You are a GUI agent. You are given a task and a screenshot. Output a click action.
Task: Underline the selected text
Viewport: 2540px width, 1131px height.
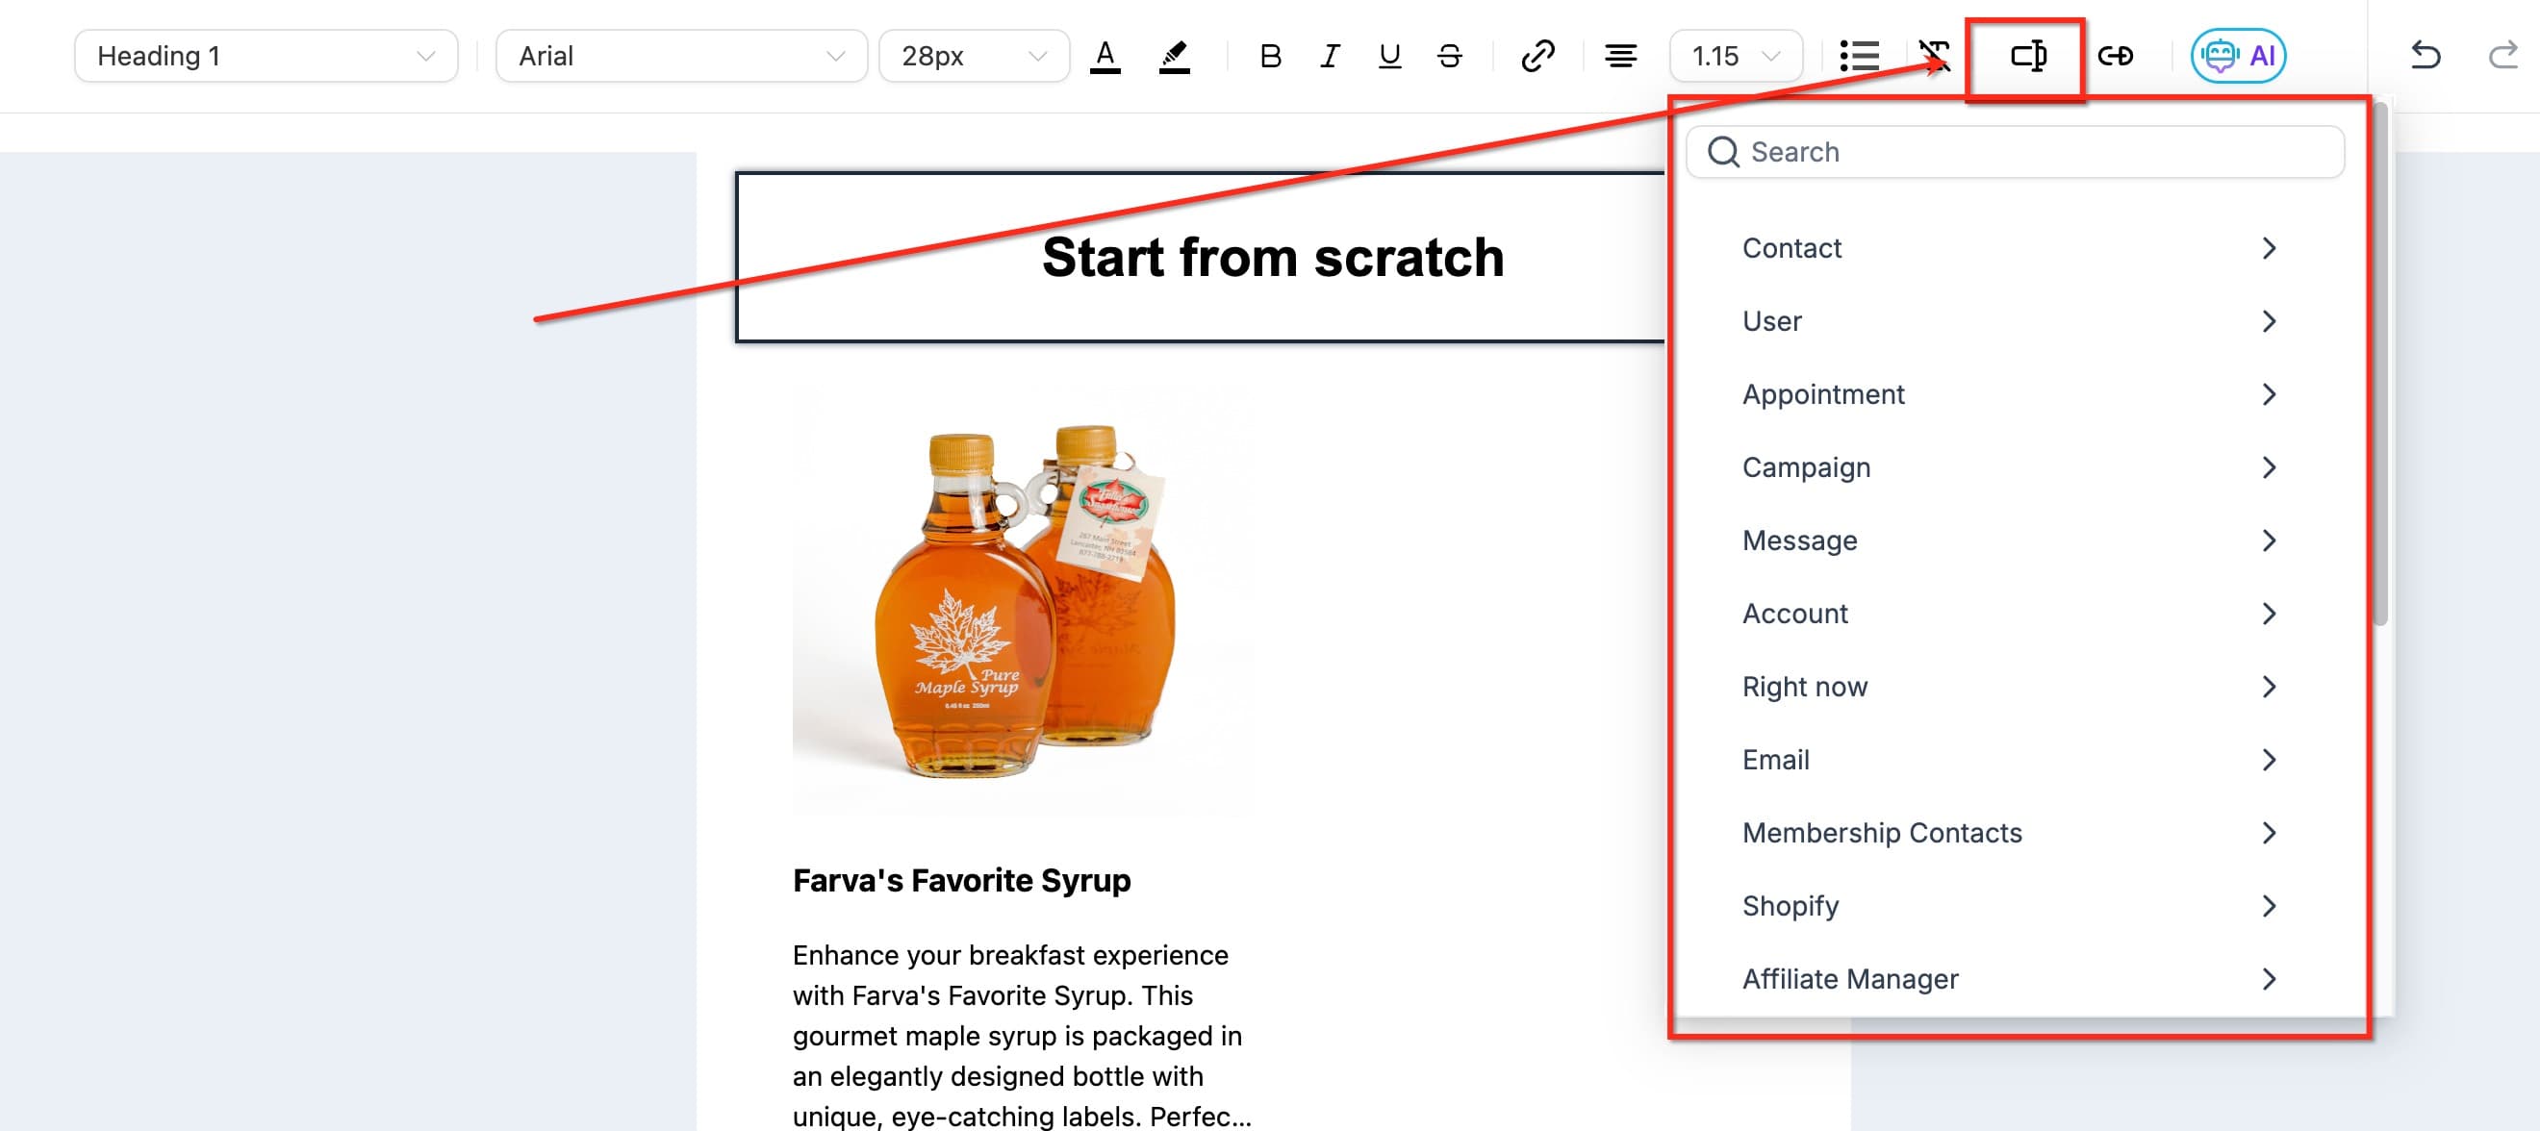(1389, 56)
